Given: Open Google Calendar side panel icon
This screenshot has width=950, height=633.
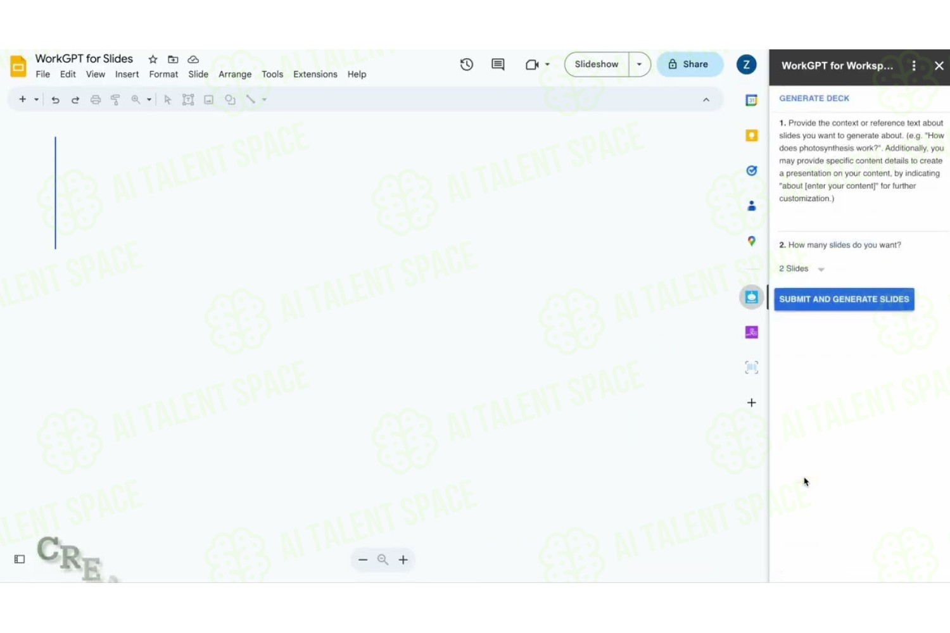Looking at the screenshot, I should click(x=752, y=100).
